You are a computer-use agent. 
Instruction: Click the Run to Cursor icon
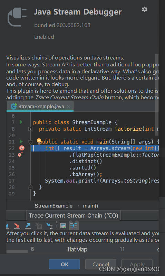49,226
